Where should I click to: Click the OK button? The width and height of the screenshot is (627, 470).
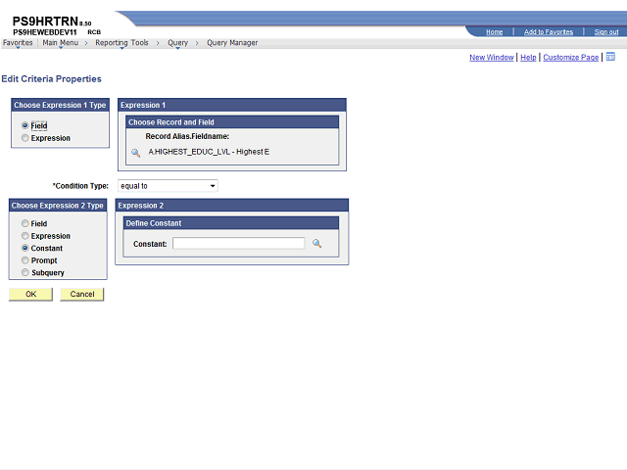(x=30, y=294)
